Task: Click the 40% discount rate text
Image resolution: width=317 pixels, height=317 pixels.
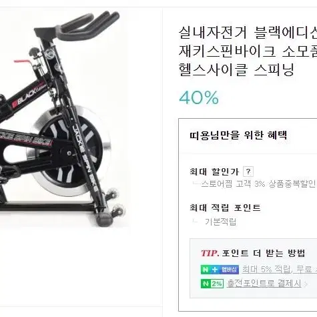Action: [x=199, y=97]
